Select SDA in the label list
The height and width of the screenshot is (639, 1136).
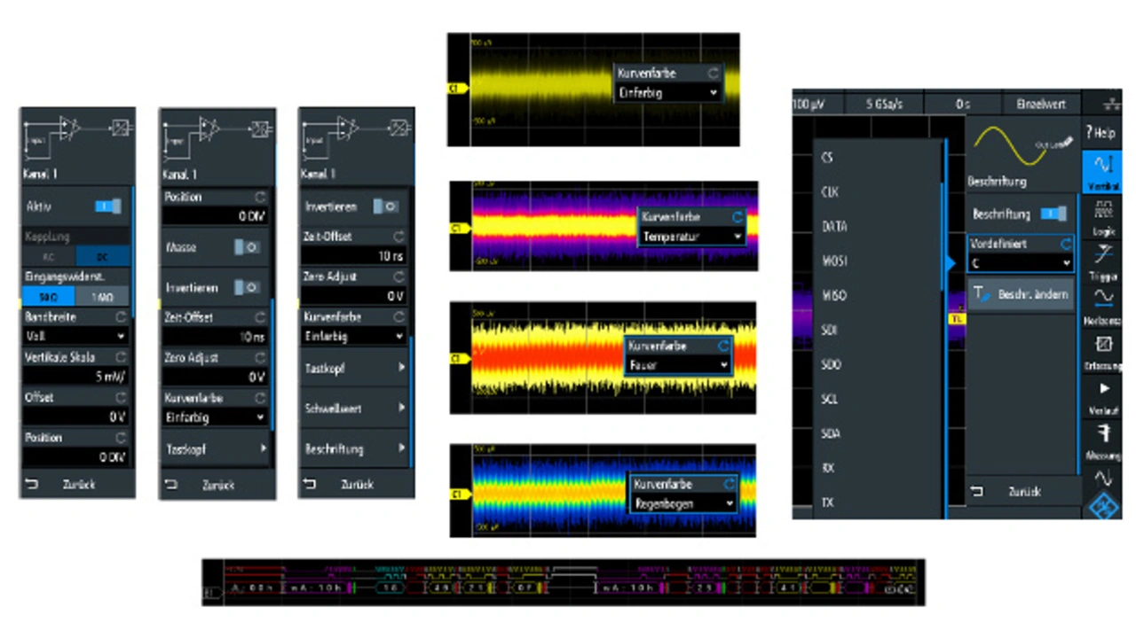click(x=831, y=433)
